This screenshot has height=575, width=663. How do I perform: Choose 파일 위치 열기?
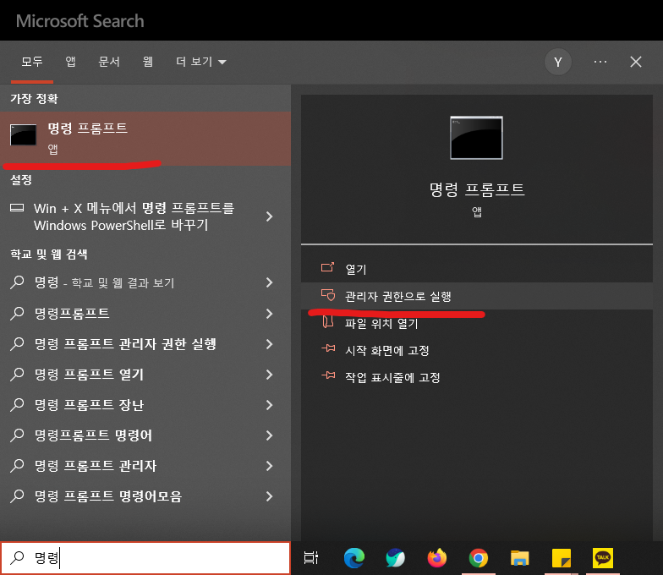477,323
